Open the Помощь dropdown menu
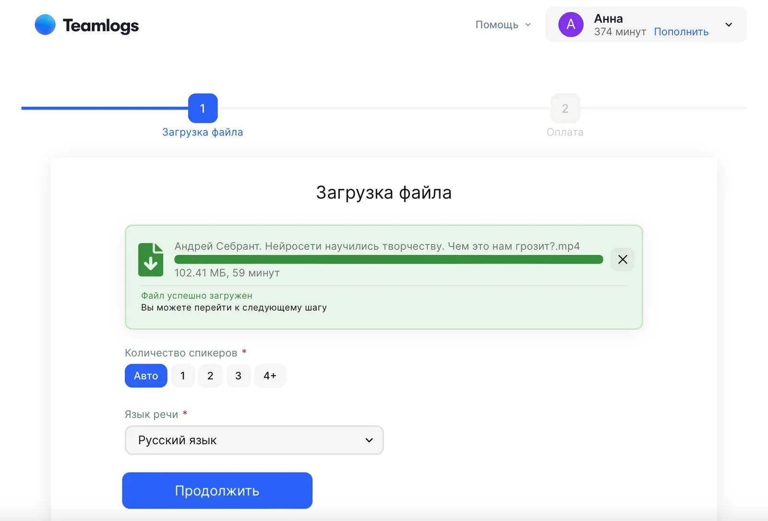This screenshot has height=521, width=768. pos(503,24)
